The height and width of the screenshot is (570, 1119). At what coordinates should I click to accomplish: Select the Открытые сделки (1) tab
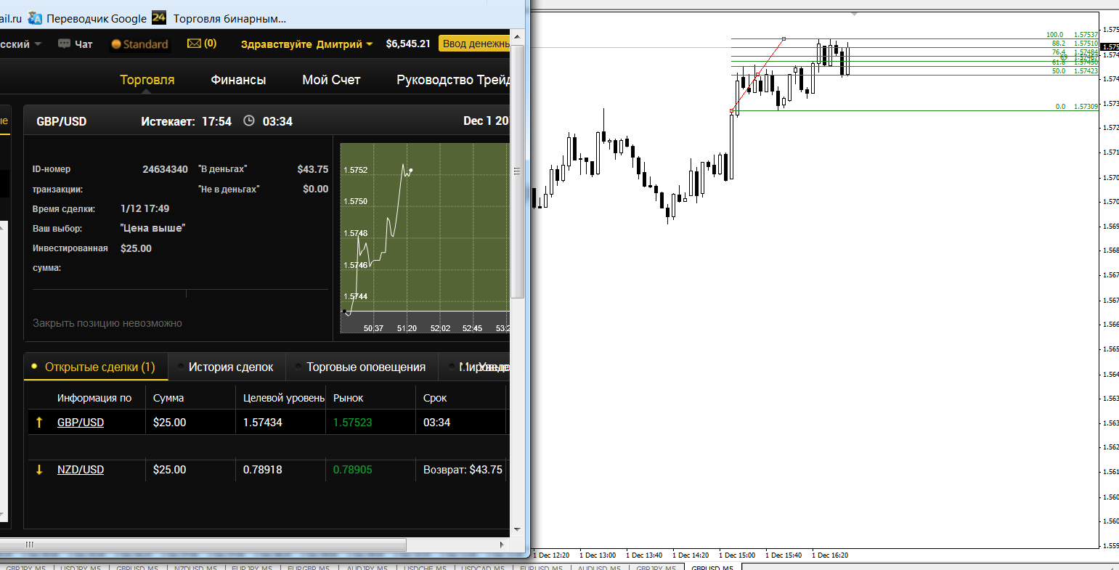pos(96,367)
